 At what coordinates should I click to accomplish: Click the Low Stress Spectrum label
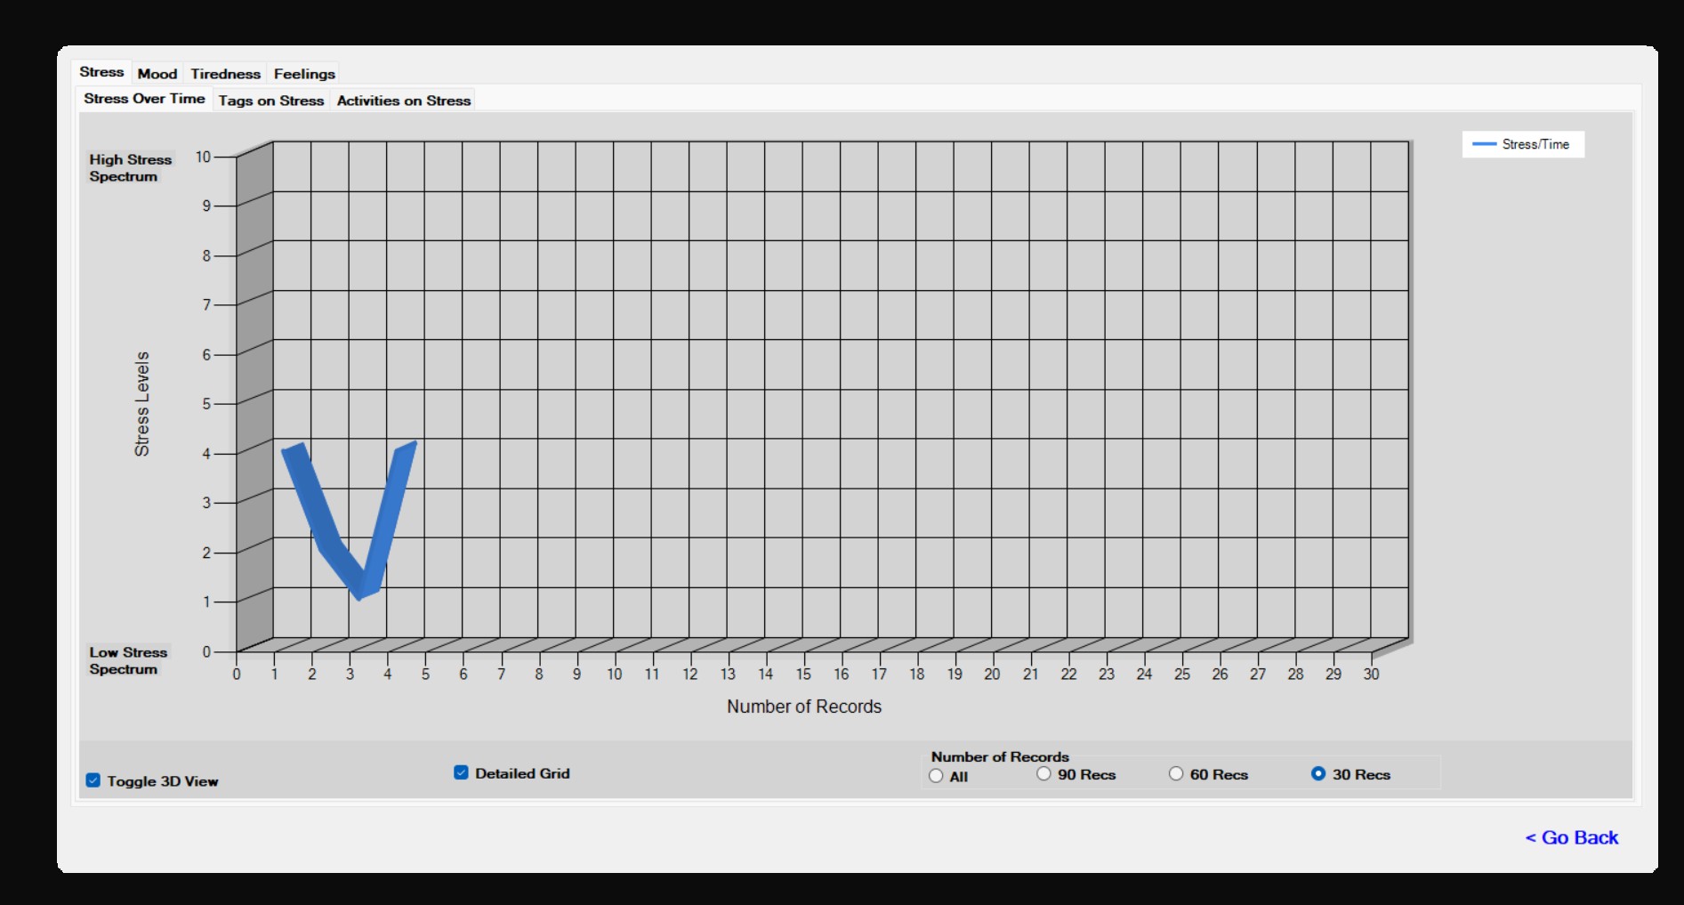pyautogui.click(x=128, y=661)
